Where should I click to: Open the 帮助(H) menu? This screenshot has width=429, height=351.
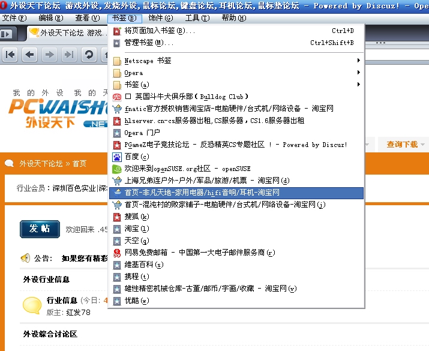click(234, 18)
